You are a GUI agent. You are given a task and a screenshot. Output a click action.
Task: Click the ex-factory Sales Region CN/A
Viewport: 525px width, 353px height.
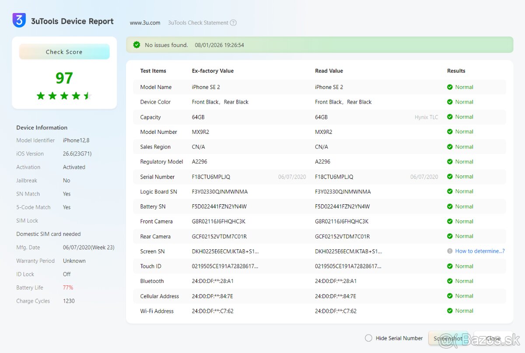coord(199,147)
